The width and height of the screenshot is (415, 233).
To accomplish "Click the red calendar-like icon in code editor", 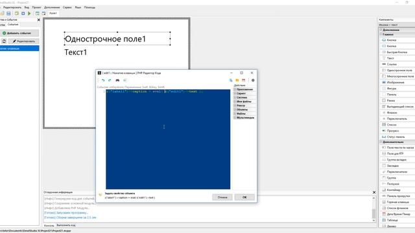I will pos(244,80).
